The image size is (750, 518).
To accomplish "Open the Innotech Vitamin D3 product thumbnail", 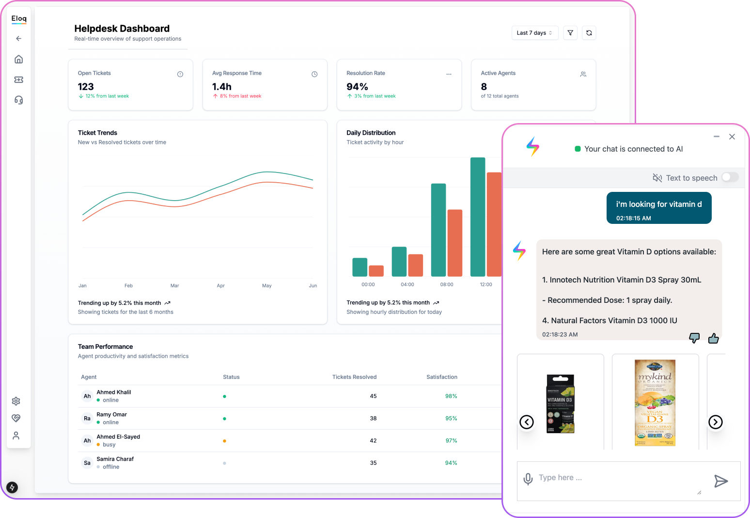I will (561, 404).
